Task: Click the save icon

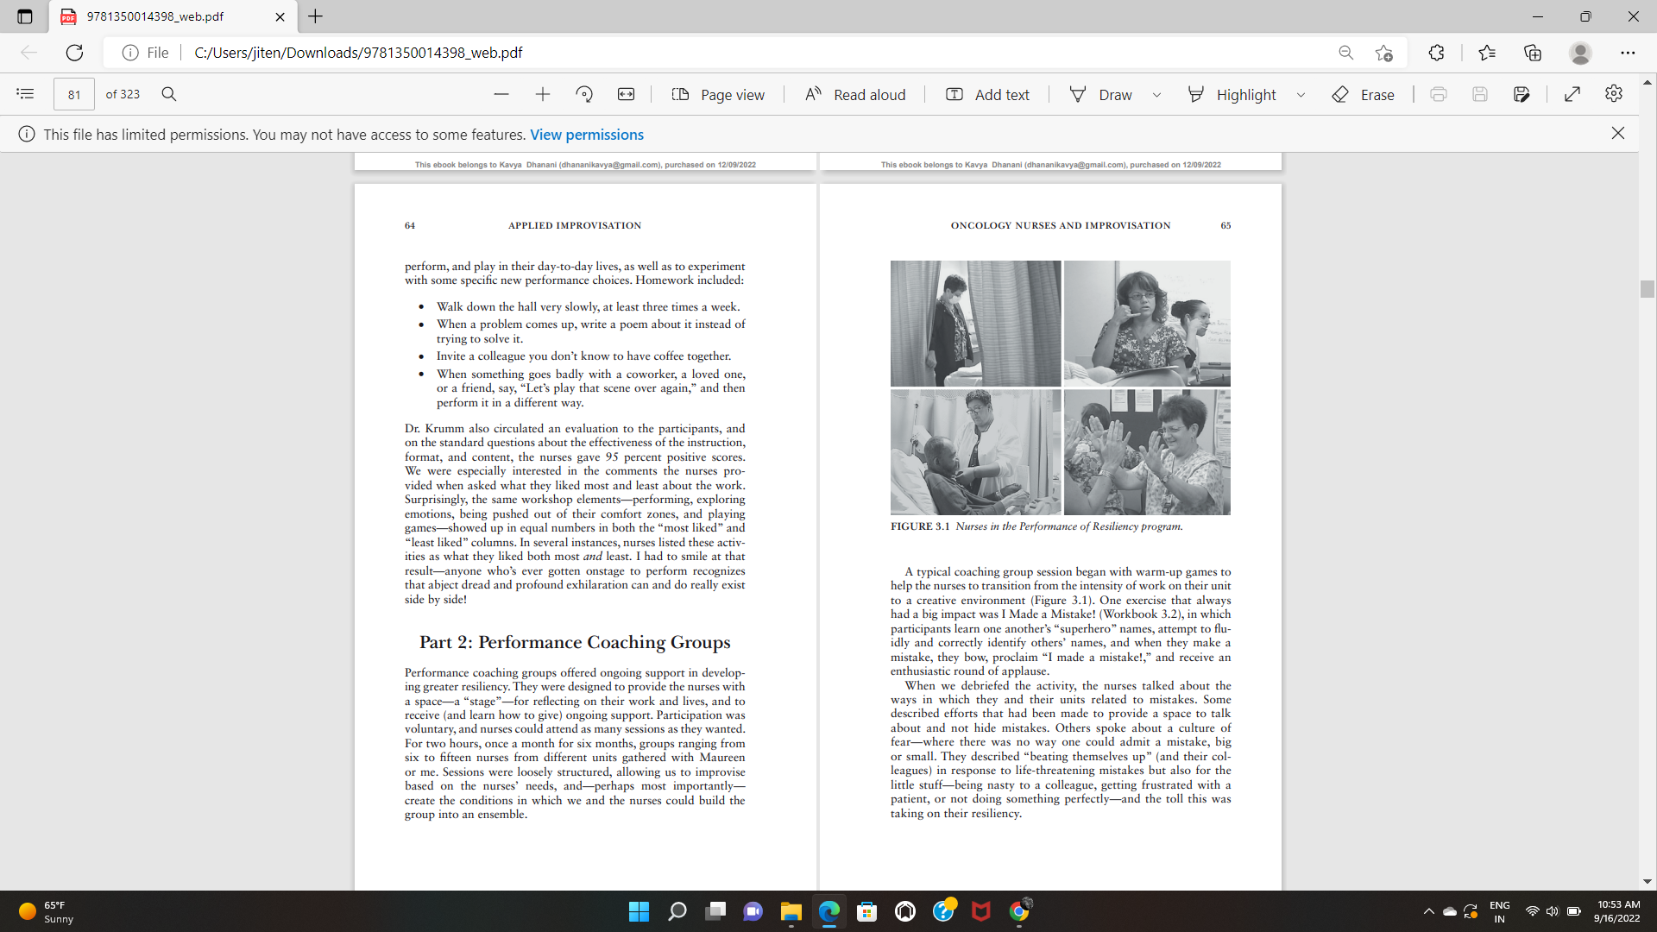Action: (1480, 94)
